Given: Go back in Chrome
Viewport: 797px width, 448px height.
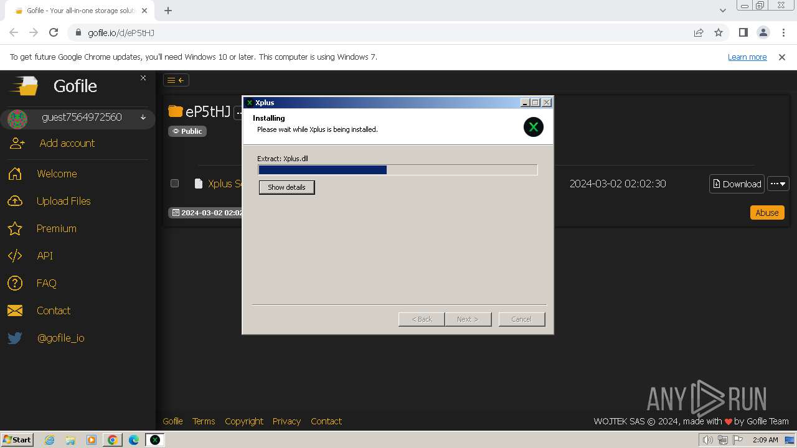Looking at the screenshot, I should coord(14,32).
